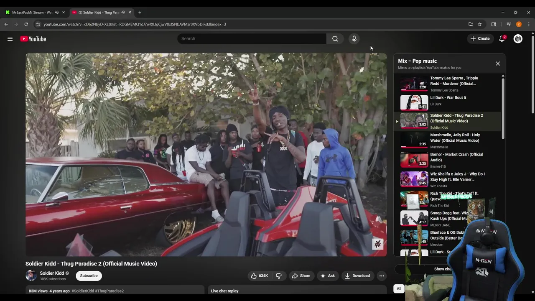
Task: Open Soldier Kidd channel name link
Action: click(52, 273)
